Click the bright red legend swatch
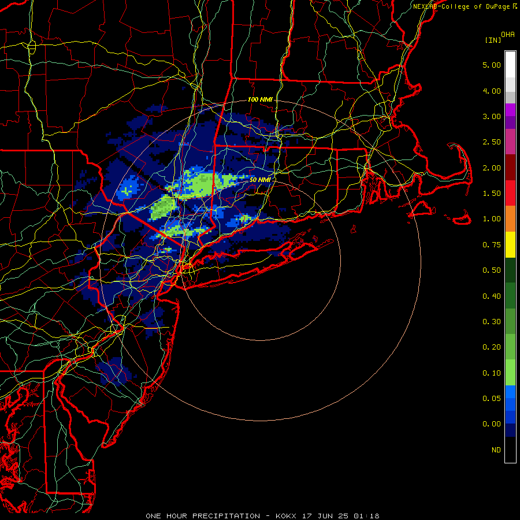Viewport: 520px width, 520px height. 510,193
